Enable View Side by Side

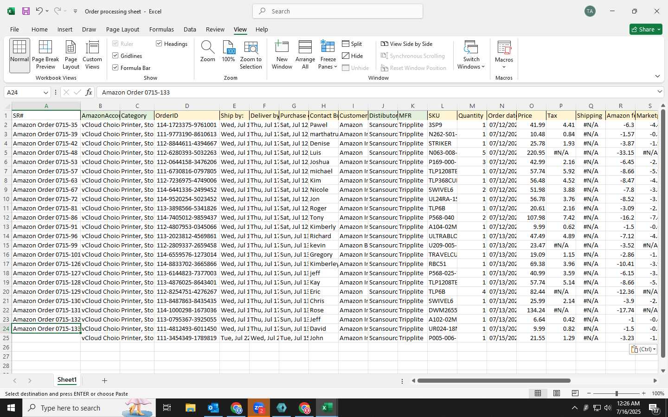coord(407,44)
